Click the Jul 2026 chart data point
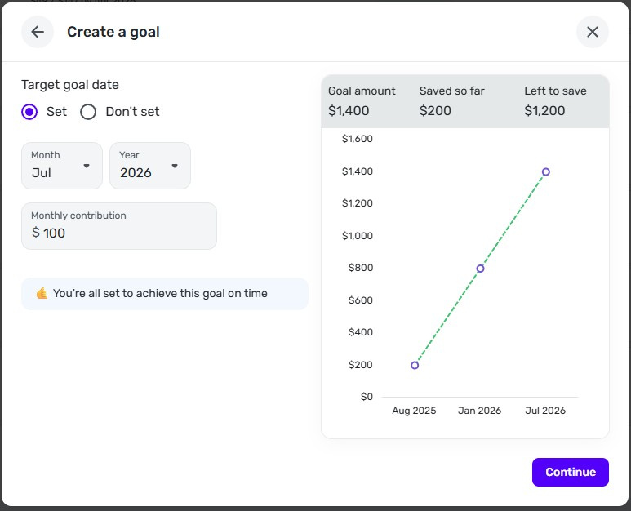This screenshot has height=511, width=631. pos(546,172)
